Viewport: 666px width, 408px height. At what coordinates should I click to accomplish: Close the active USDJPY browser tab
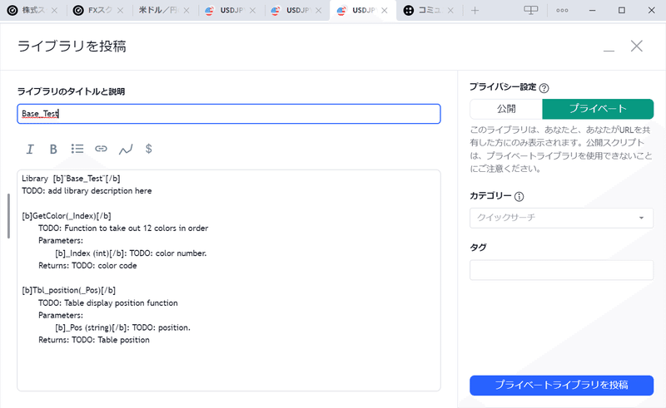(385, 11)
